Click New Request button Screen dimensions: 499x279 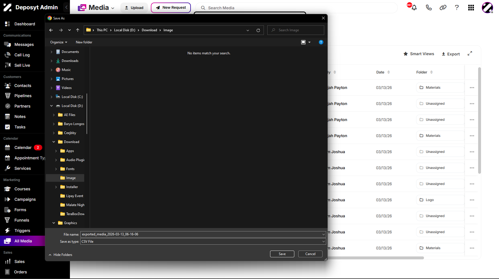171,8
